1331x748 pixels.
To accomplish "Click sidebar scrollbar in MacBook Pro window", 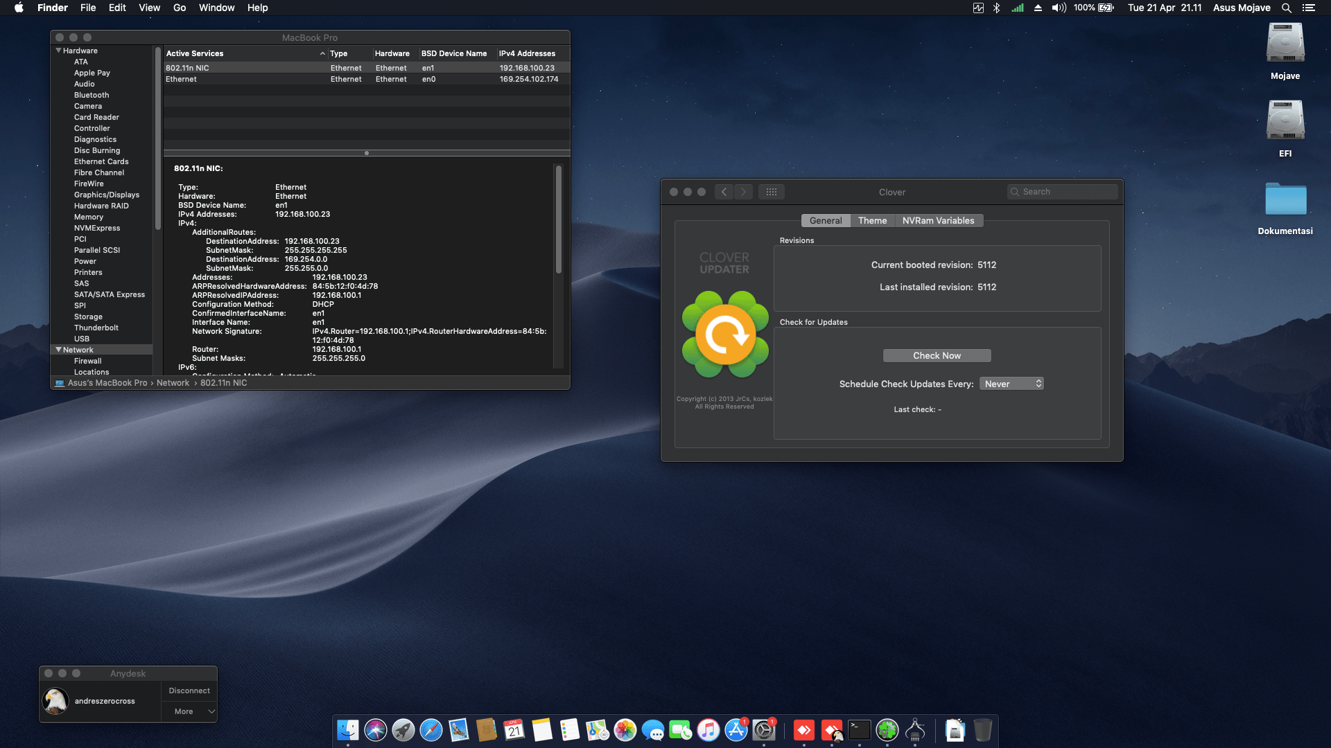I will click(x=158, y=139).
